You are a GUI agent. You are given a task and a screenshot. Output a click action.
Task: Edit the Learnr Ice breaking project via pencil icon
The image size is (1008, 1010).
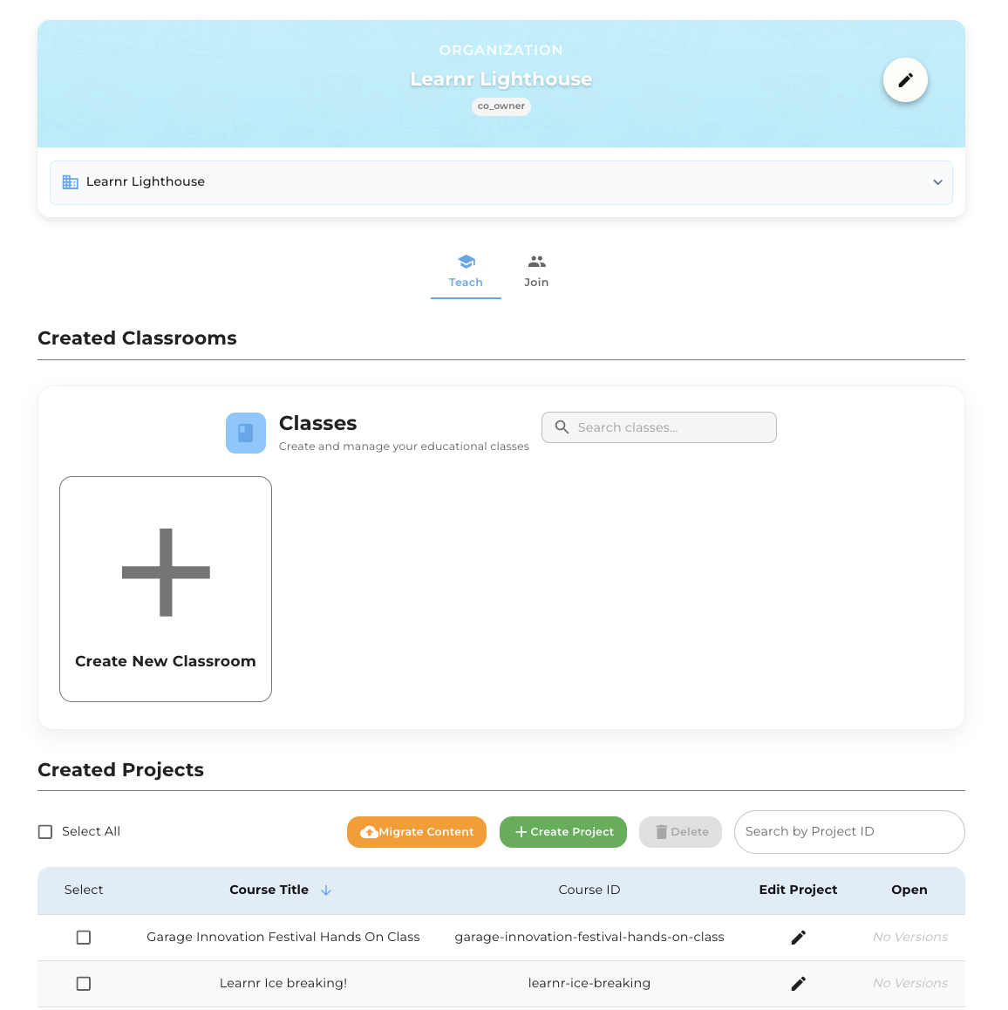pyautogui.click(x=798, y=983)
